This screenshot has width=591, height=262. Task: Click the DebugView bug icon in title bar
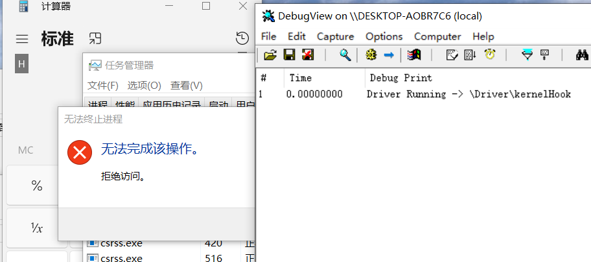tap(268, 16)
